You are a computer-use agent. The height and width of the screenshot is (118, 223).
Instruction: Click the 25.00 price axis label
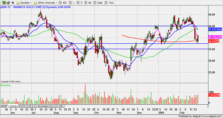tap(211, 73)
